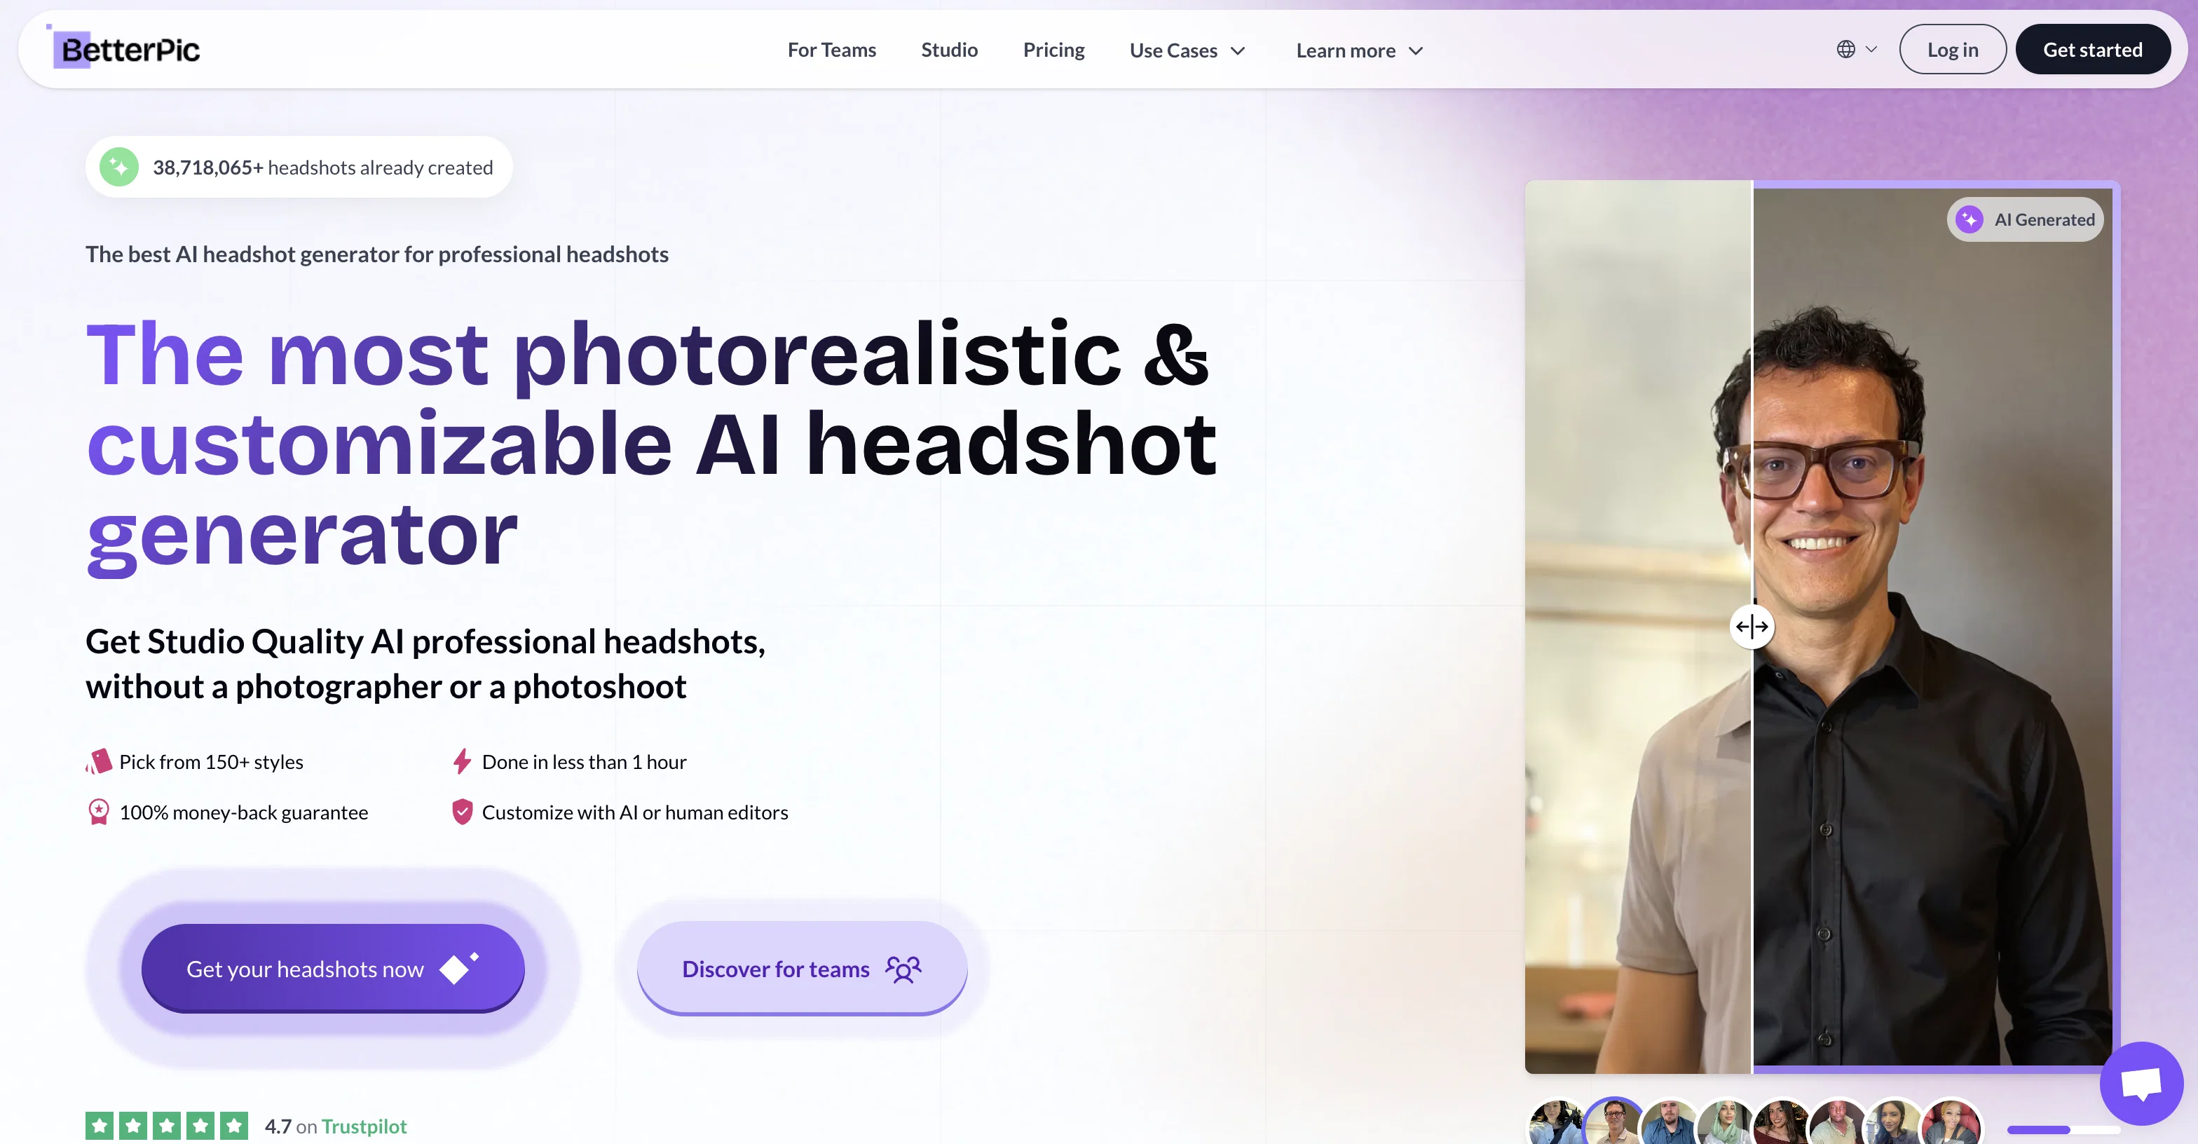This screenshot has height=1144, width=2198.
Task: Click Get your headshots now button
Action: click(x=333, y=968)
